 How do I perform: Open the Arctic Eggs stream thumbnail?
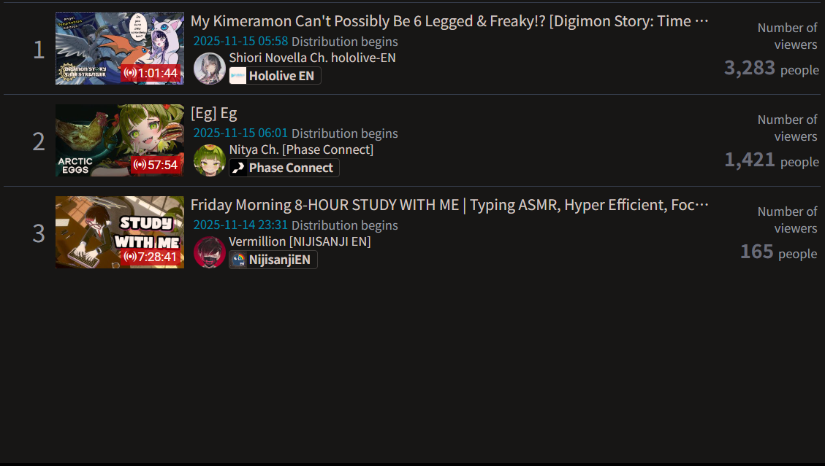(x=120, y=140)
